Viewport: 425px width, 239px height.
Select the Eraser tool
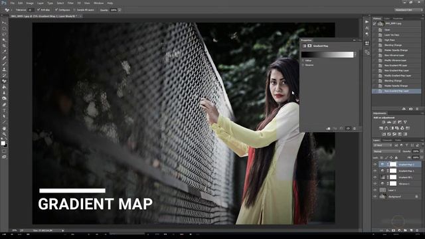(x=4, y=81)
